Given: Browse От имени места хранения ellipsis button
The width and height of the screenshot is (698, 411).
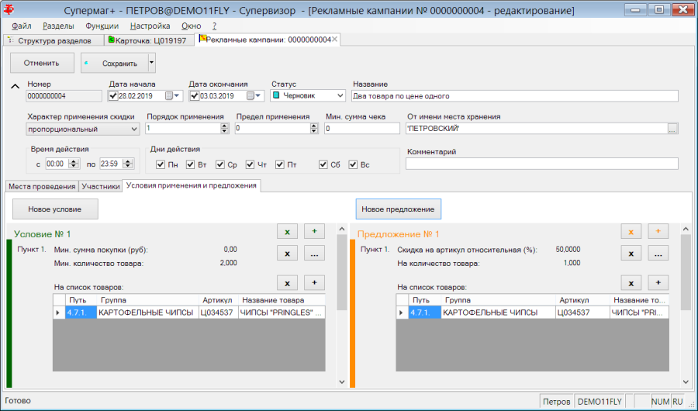Looking at the screenshot, I should [x=672, y=129].
